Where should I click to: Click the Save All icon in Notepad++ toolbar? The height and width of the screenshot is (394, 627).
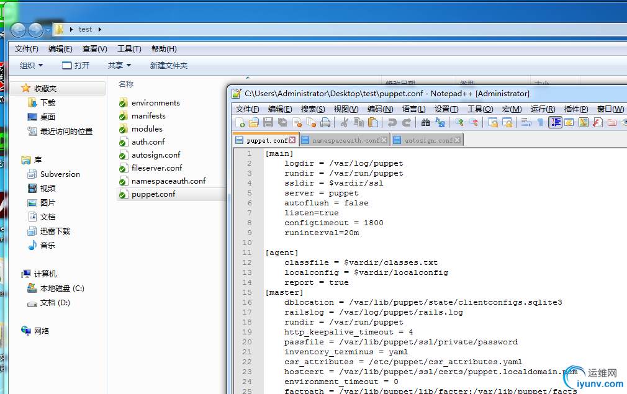click(282, 123)
